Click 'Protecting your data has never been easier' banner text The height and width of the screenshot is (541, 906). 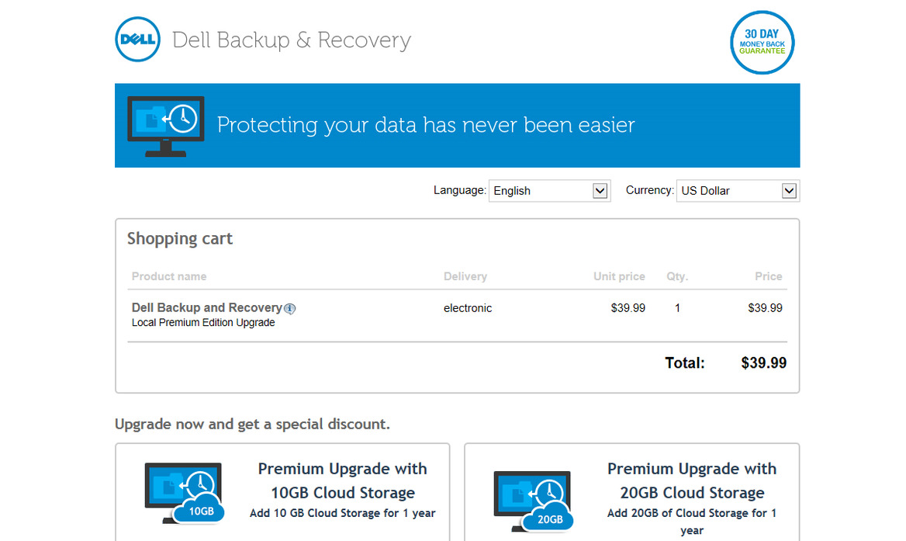427,125
